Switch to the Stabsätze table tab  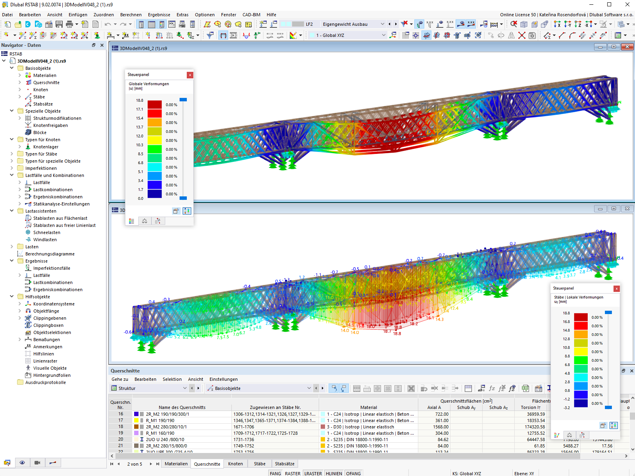pos(285,464)
